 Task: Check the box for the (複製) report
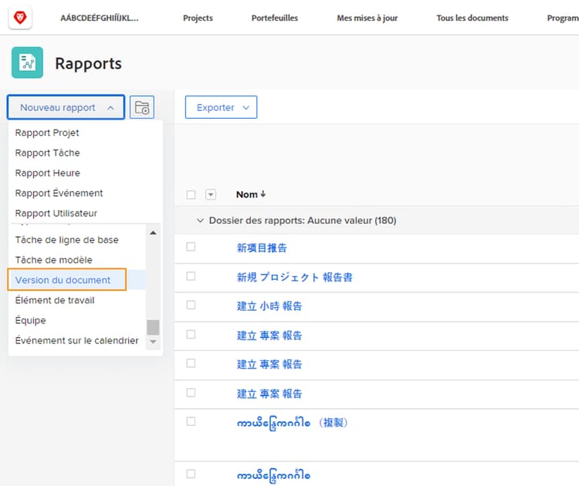(191, 421)
